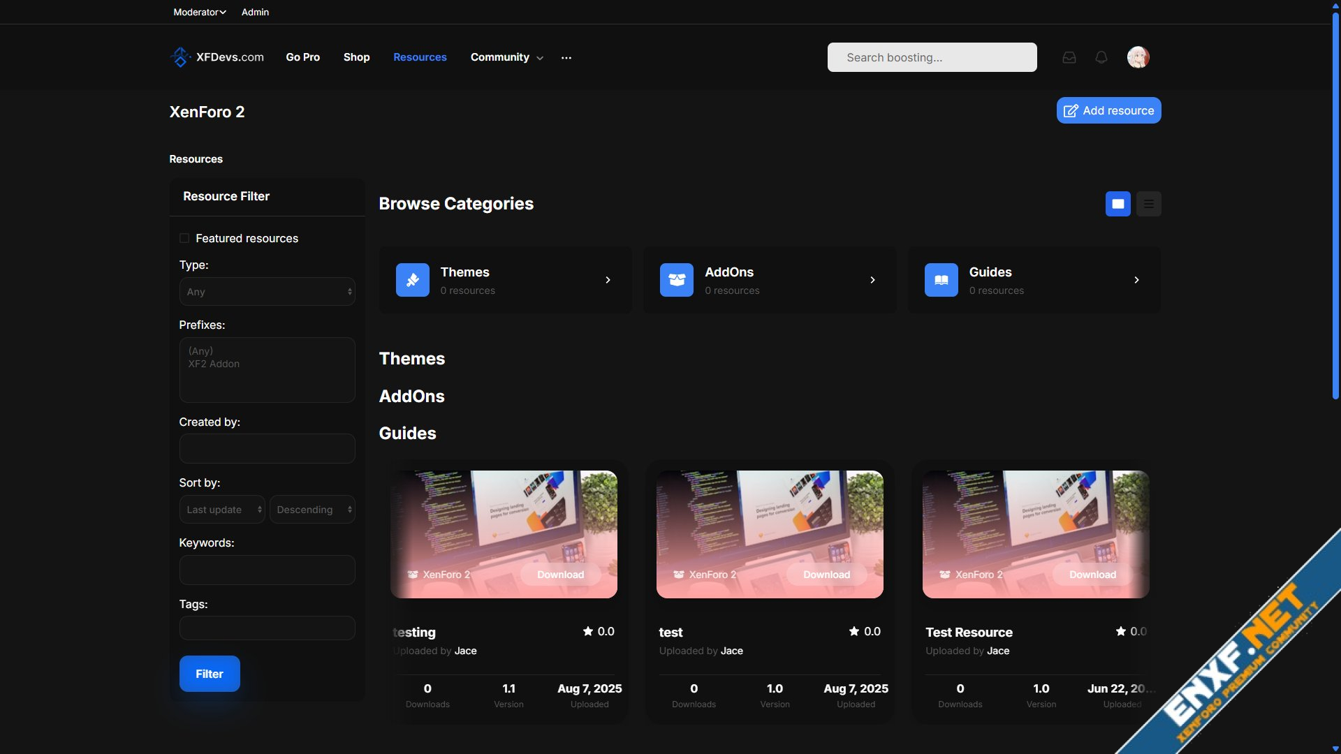Click the Guides category book icon
1341x754 pixels.
point(941,280)
